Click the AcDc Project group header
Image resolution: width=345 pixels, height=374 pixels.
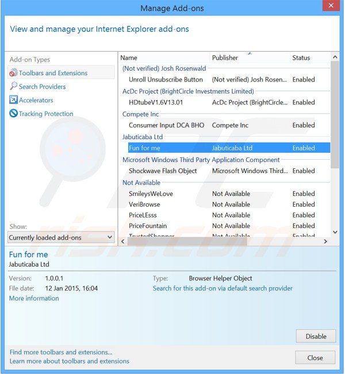(x=188, y=91)
